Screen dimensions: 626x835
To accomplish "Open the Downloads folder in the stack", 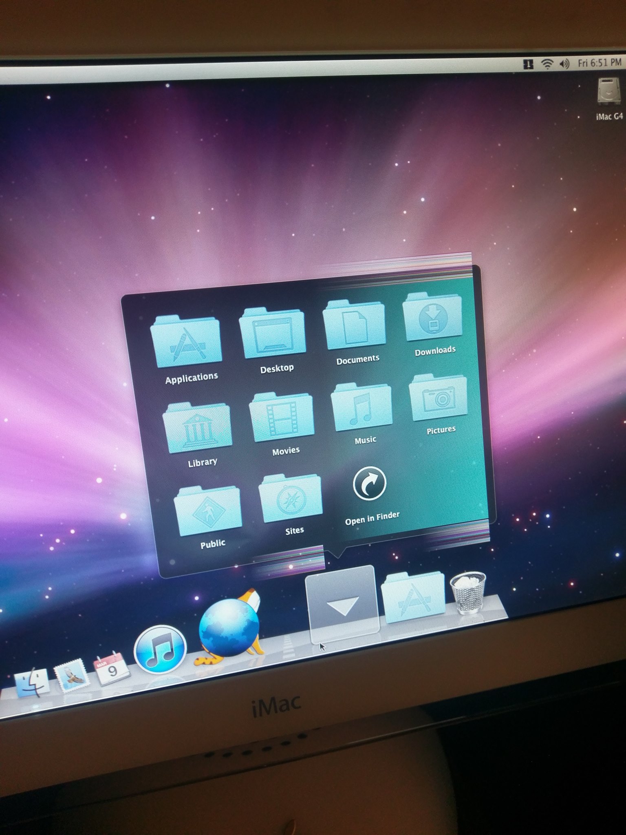I will (432, 317).
